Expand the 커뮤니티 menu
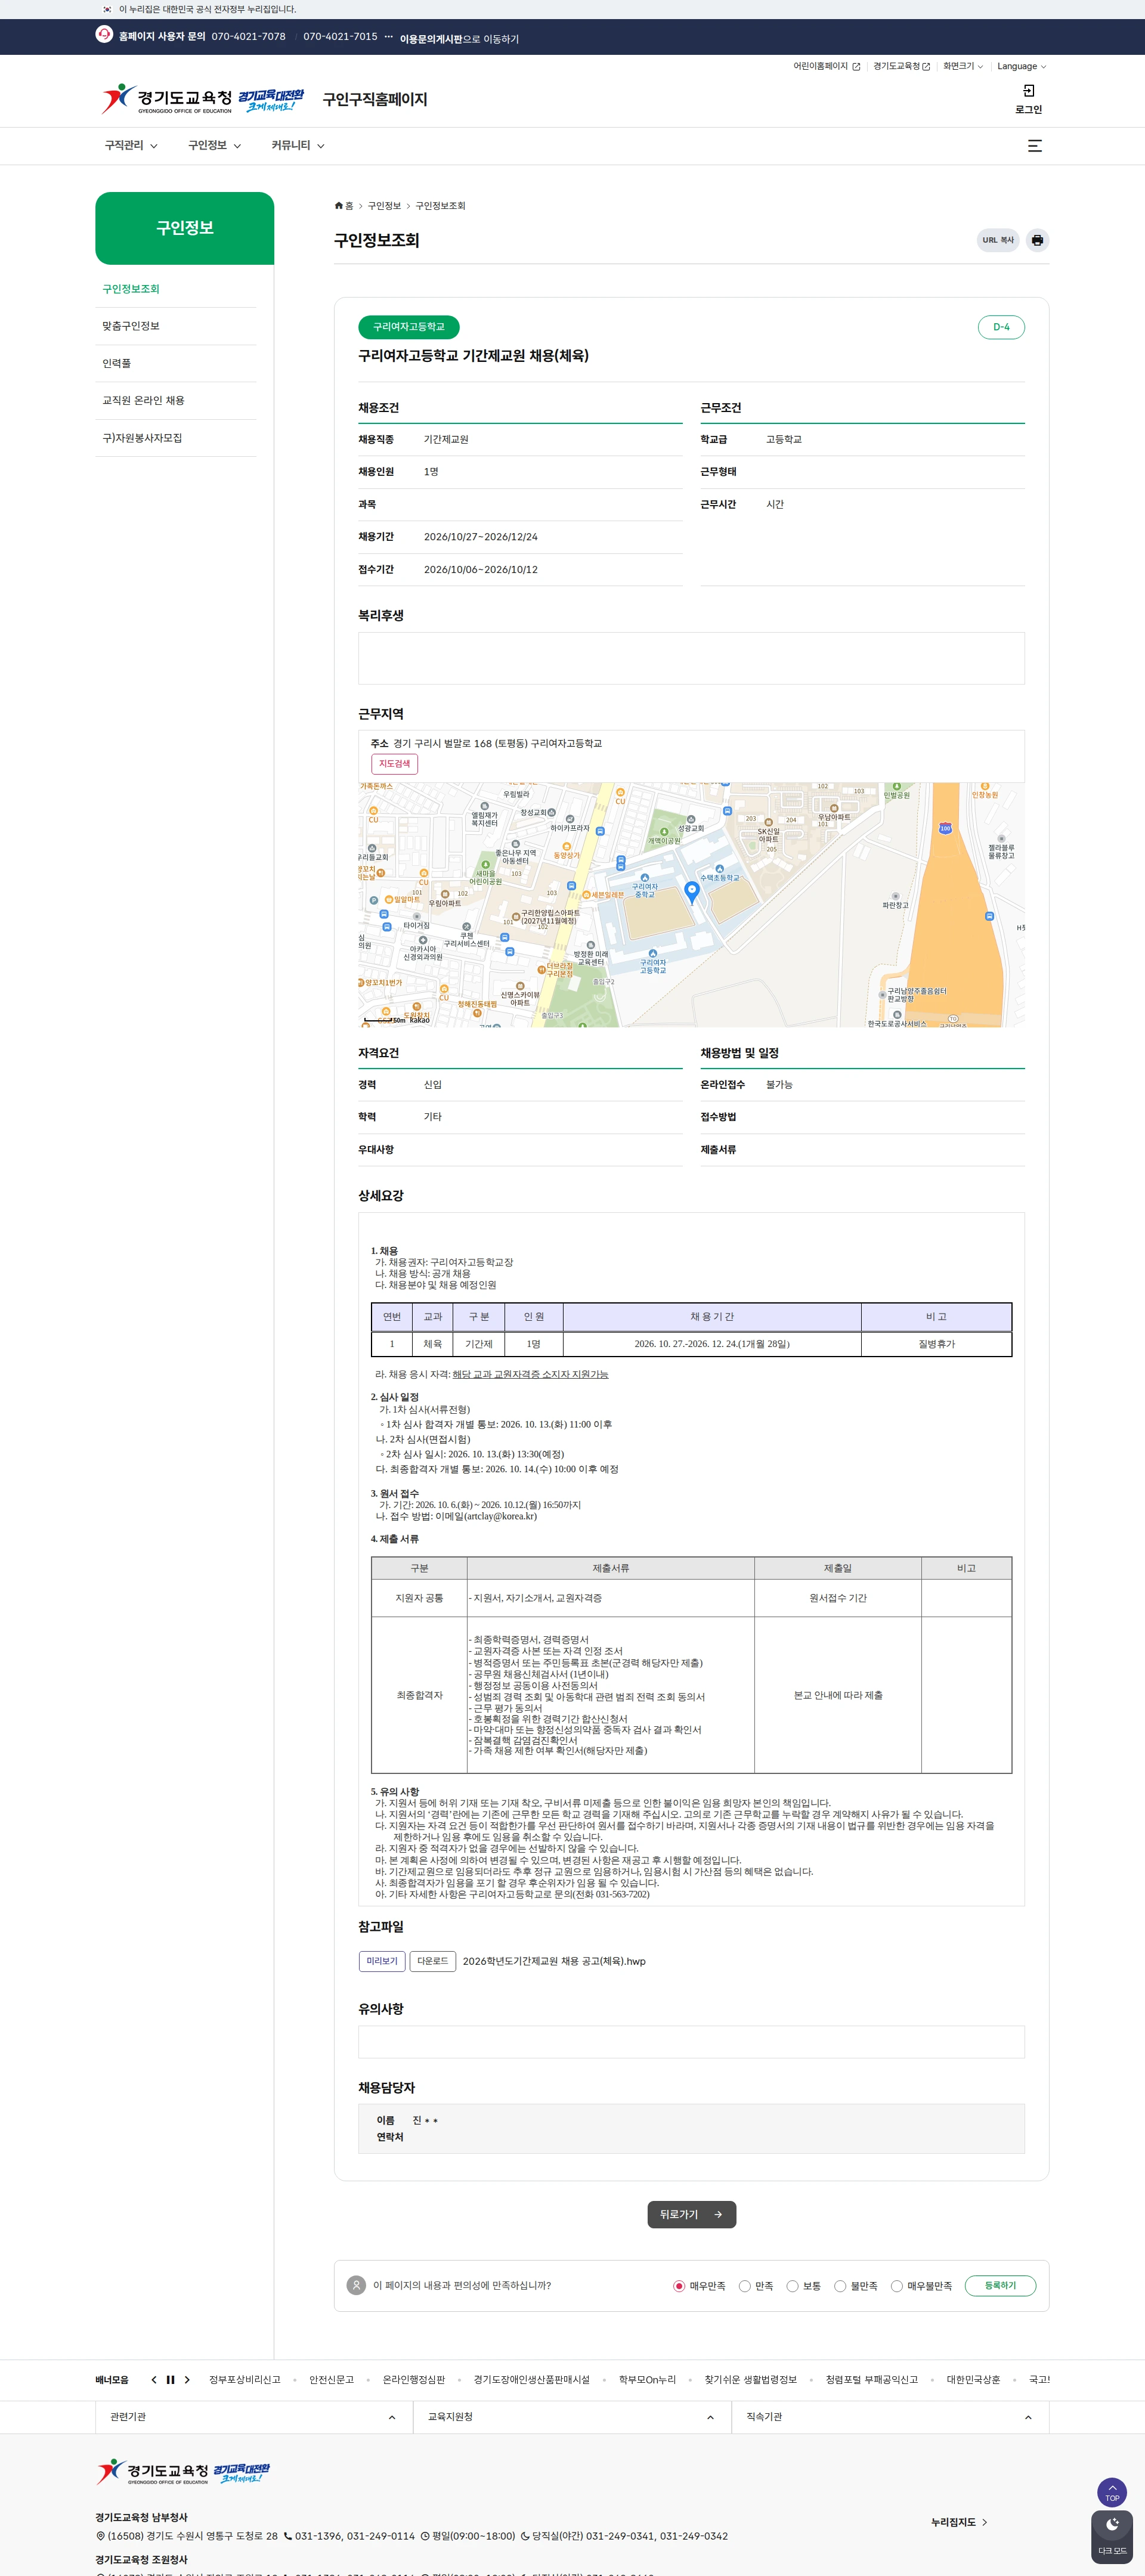The image size is (1145, 2576). point(298,146)
